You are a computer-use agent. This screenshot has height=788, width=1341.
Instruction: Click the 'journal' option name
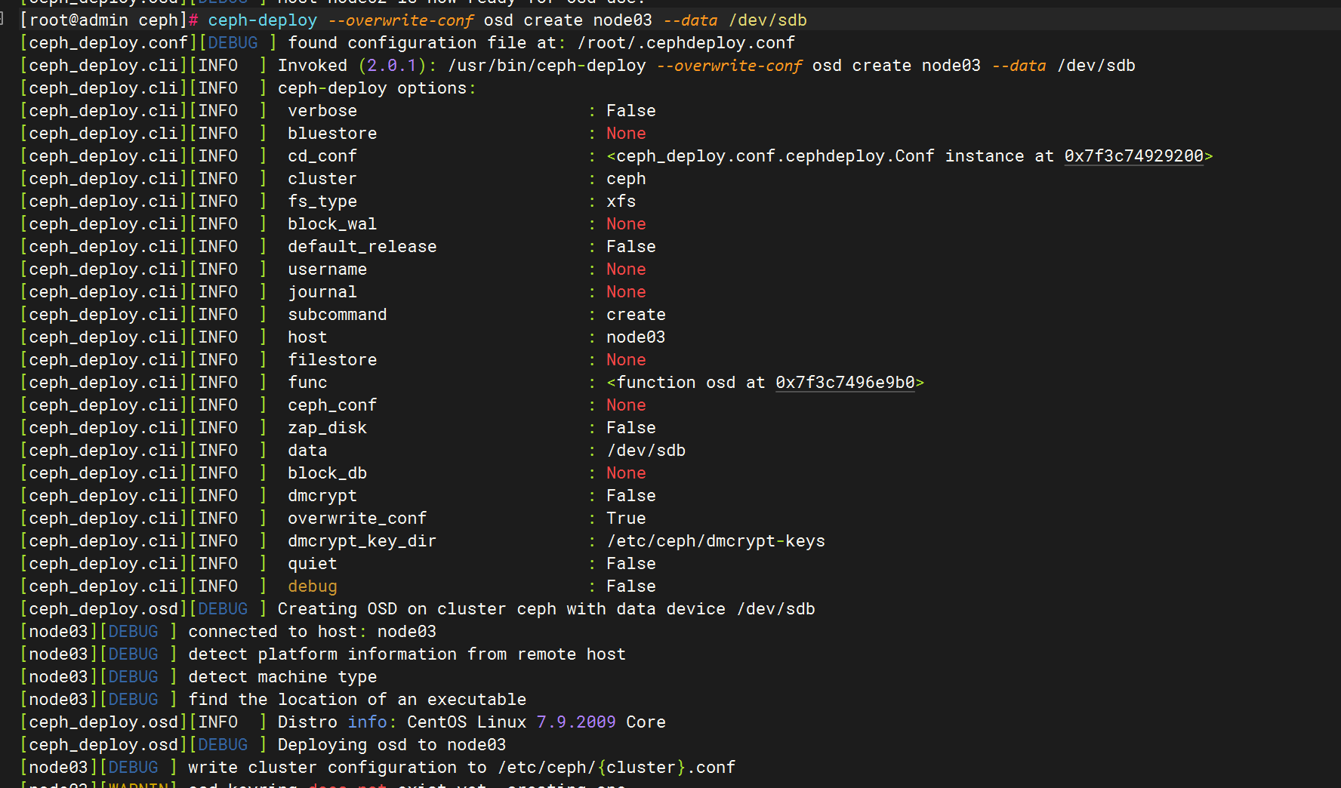point(322,292)
